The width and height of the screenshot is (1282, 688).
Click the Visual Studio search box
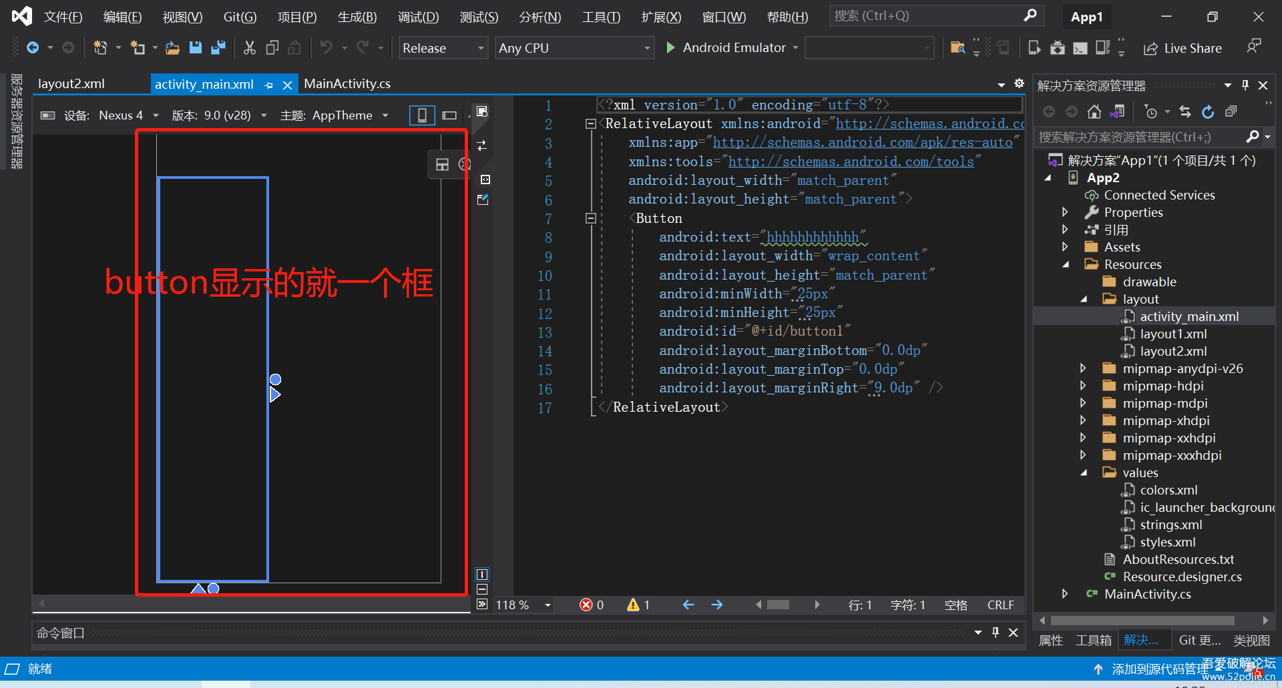936,16
